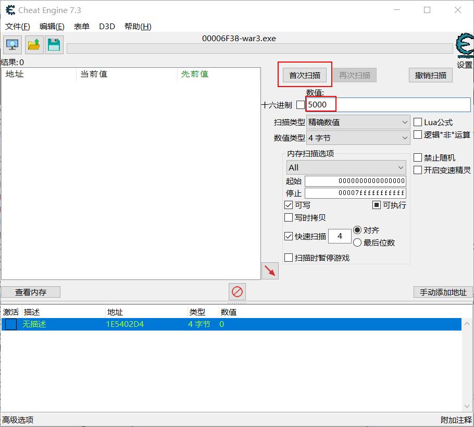Enable the 十六进制 hex checkbox
Viewport: 474px width, 427px height.
(x=301, y=105)
